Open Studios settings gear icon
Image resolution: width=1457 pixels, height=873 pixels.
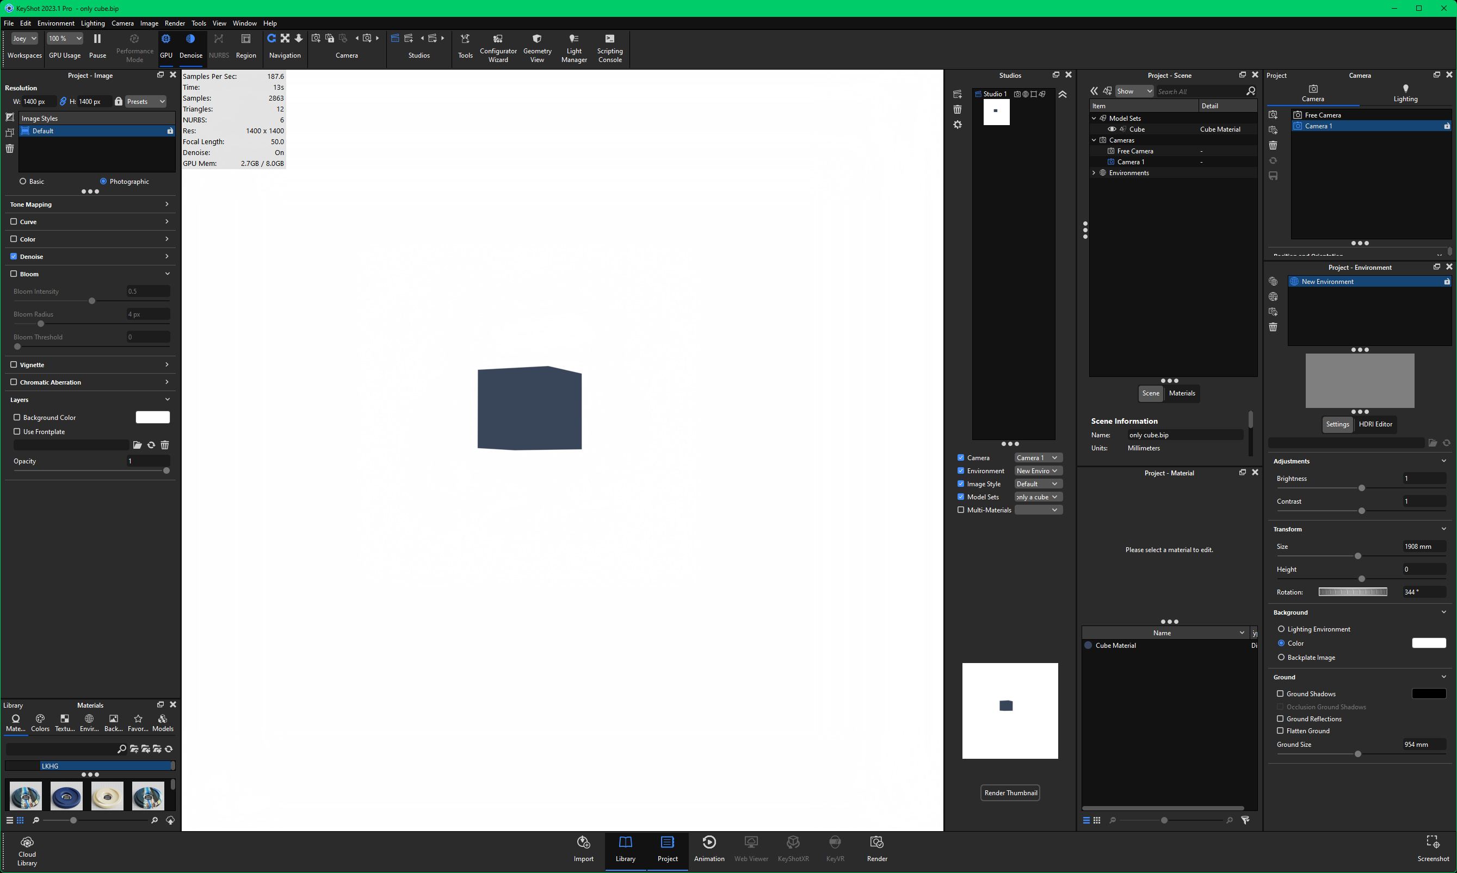click(958, 125)
